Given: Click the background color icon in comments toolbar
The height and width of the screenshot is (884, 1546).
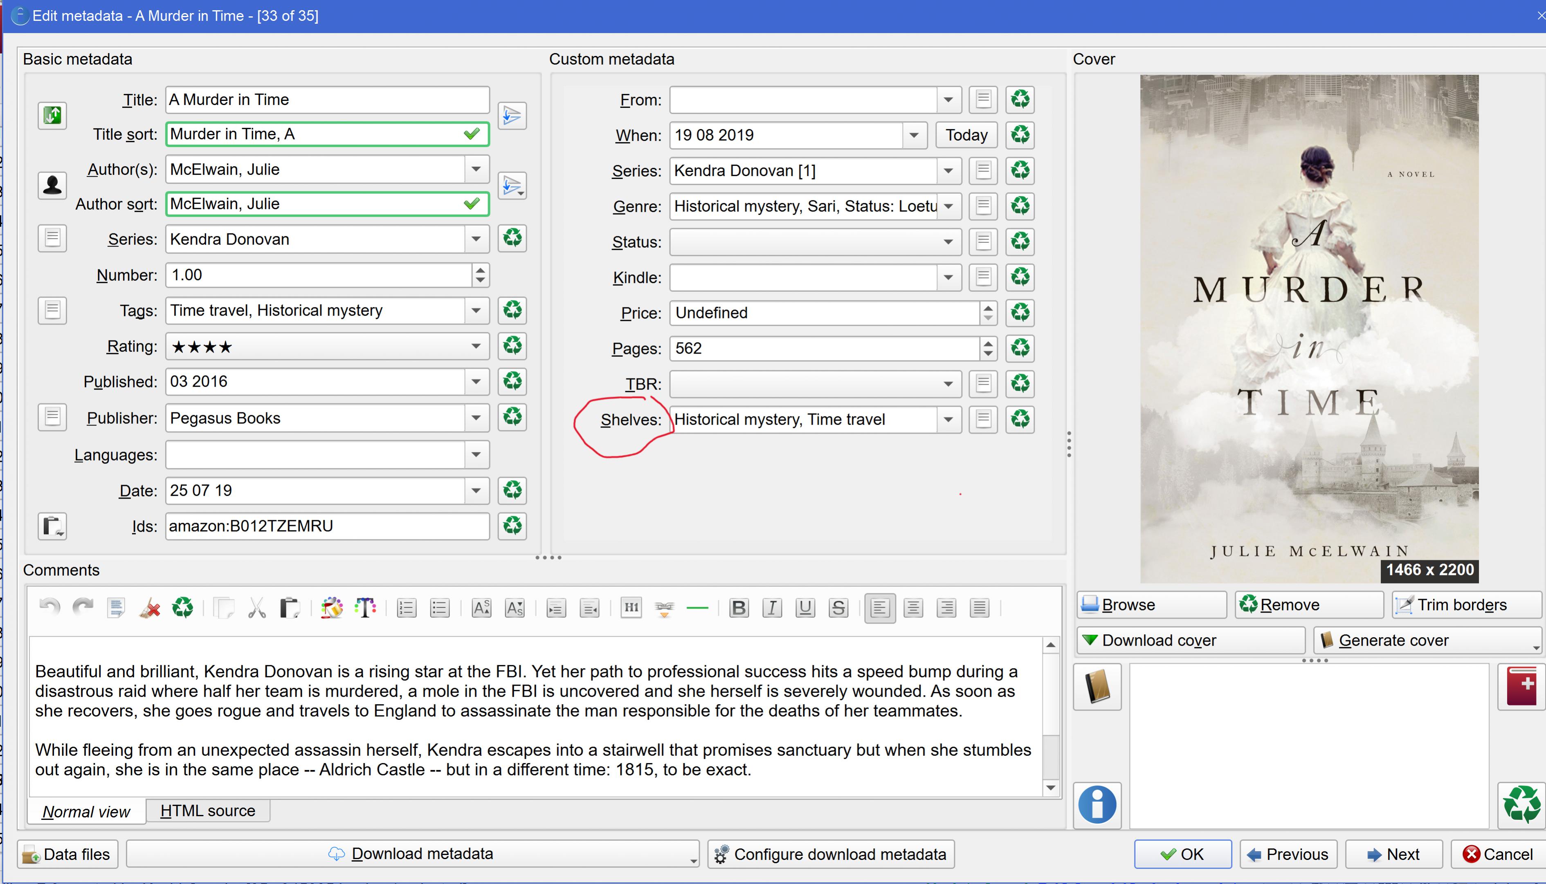Looking at the screenshot, I should point(332,608).
